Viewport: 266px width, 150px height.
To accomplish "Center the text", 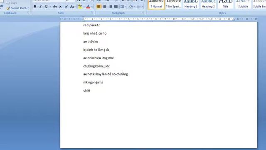I will (x=104, y=7).
